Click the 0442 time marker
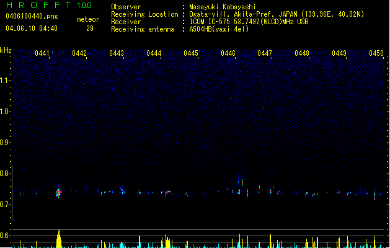The height and width of the screenshot is (248, 390). [x=79, y=53]
